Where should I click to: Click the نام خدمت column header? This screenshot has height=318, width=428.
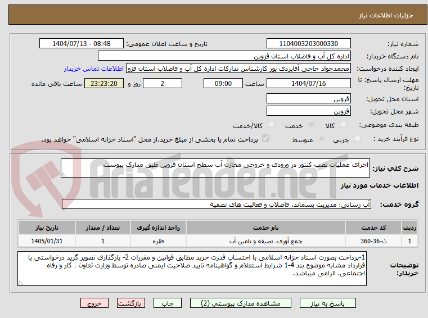coord(265,228)
